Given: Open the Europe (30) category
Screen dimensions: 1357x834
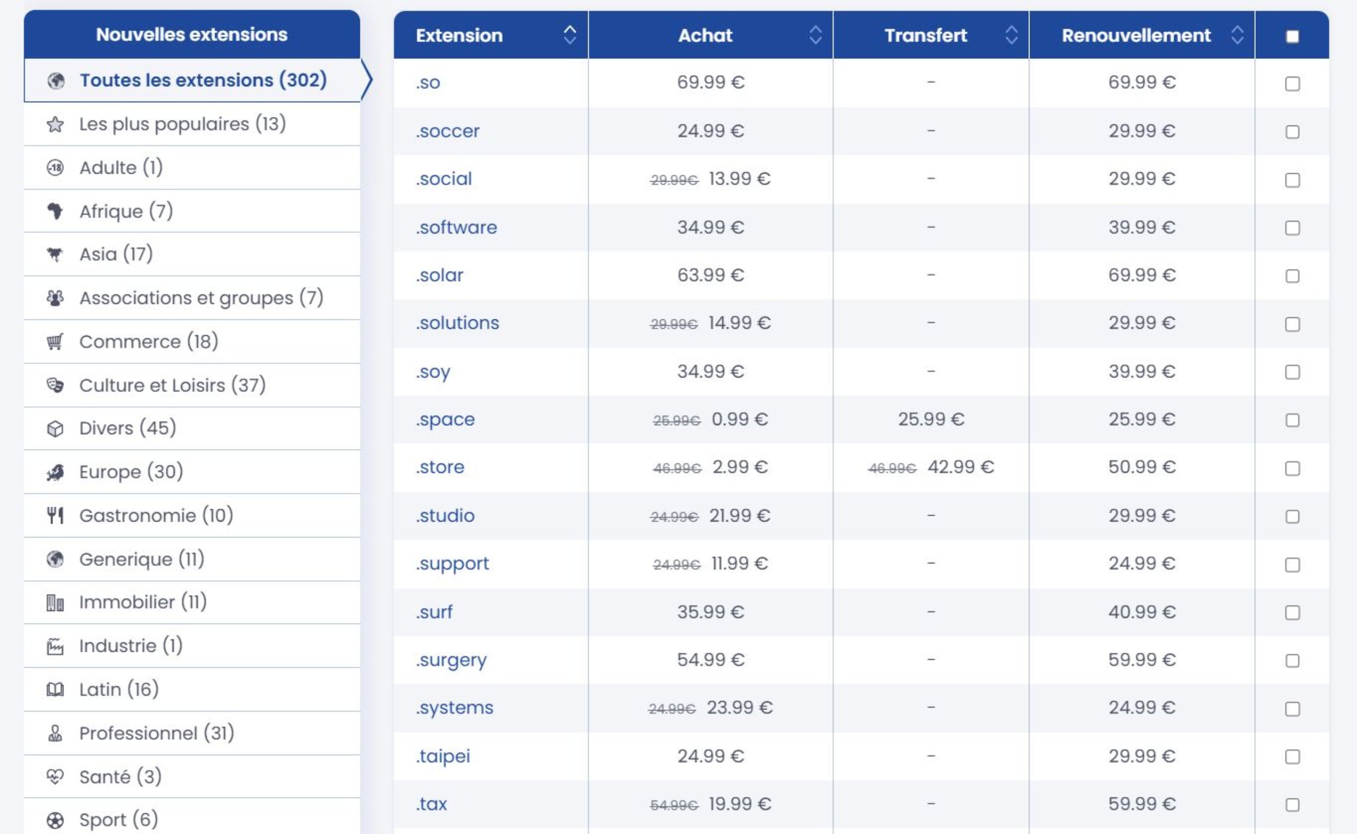Looking at the screenshot, I should pos(192,472).
